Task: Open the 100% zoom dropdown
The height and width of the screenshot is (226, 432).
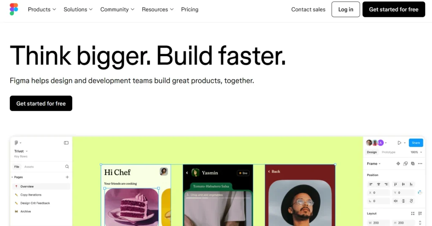Action: point(416,152)
